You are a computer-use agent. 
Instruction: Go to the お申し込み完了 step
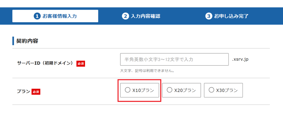227,16
